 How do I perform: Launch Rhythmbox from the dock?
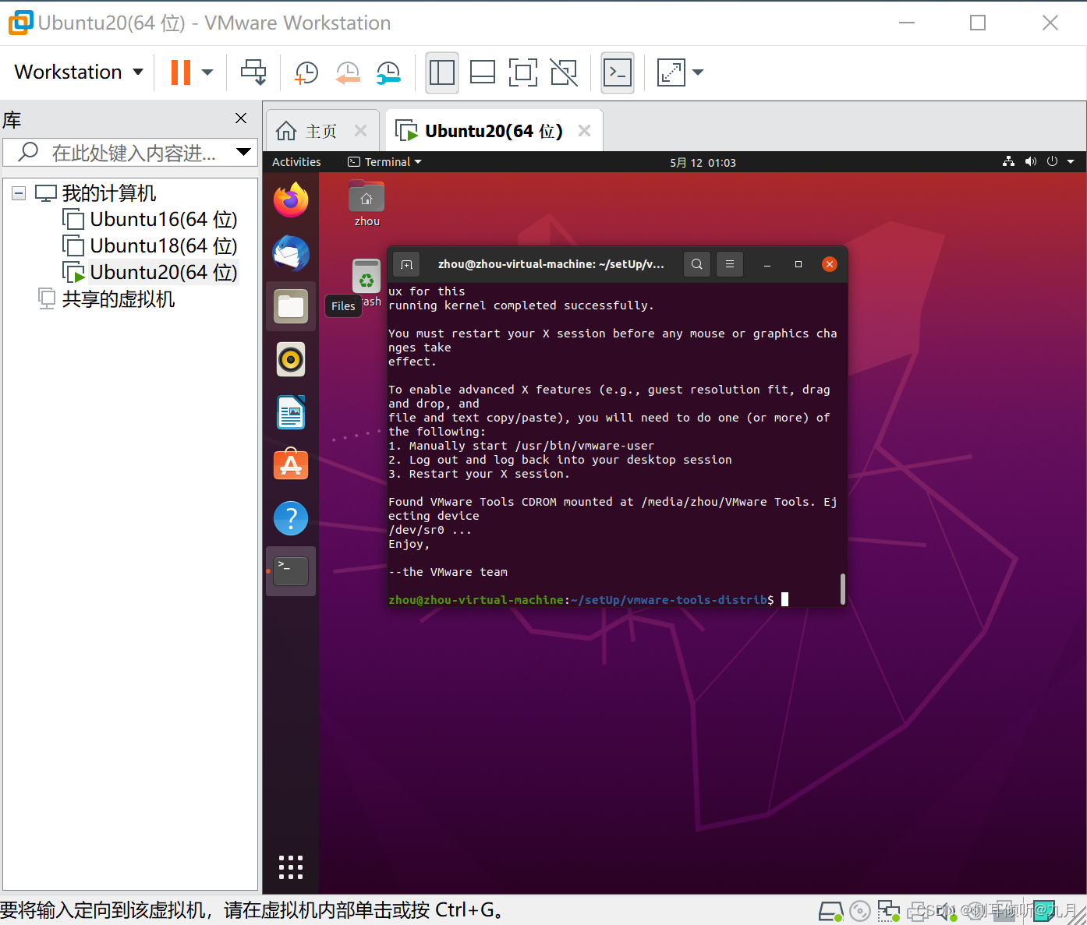click(291, 359)
